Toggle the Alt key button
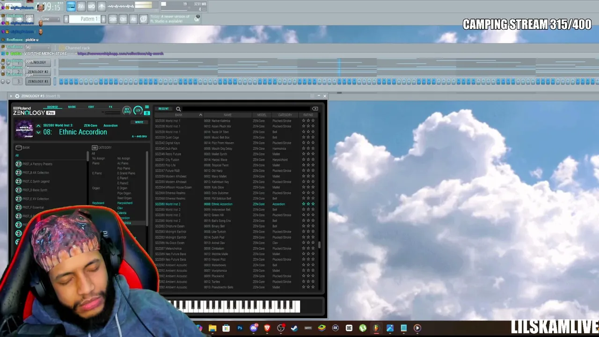Image resolution: width=599 pixels, height=337 pixels. pos(133,19)
